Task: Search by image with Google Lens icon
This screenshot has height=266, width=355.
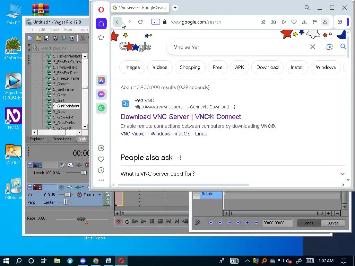Action: [x=329, y=47]
